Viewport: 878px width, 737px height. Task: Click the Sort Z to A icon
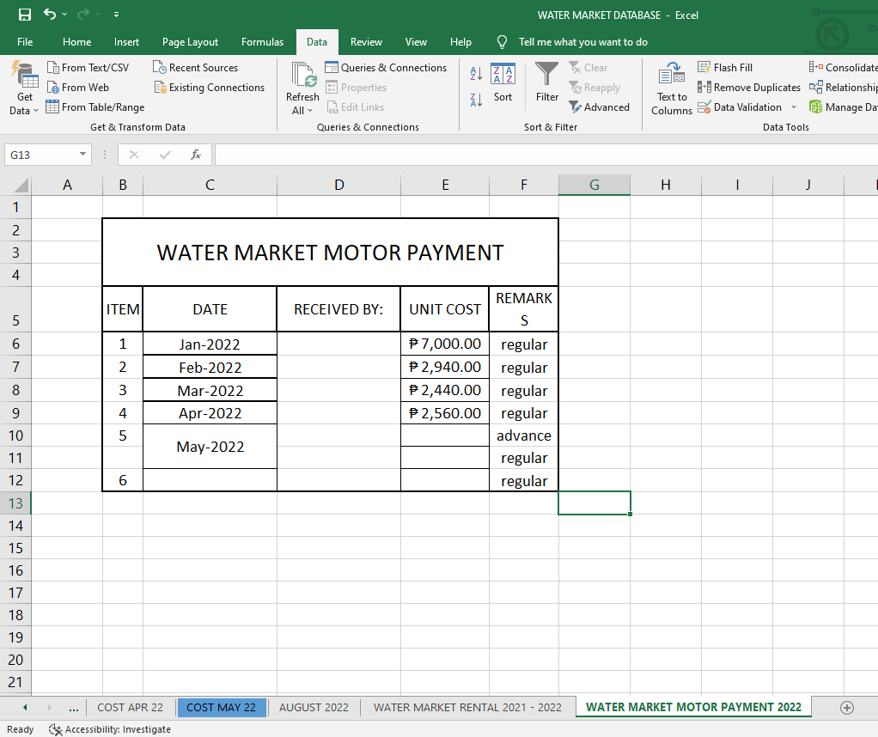(x=476, y=100)
